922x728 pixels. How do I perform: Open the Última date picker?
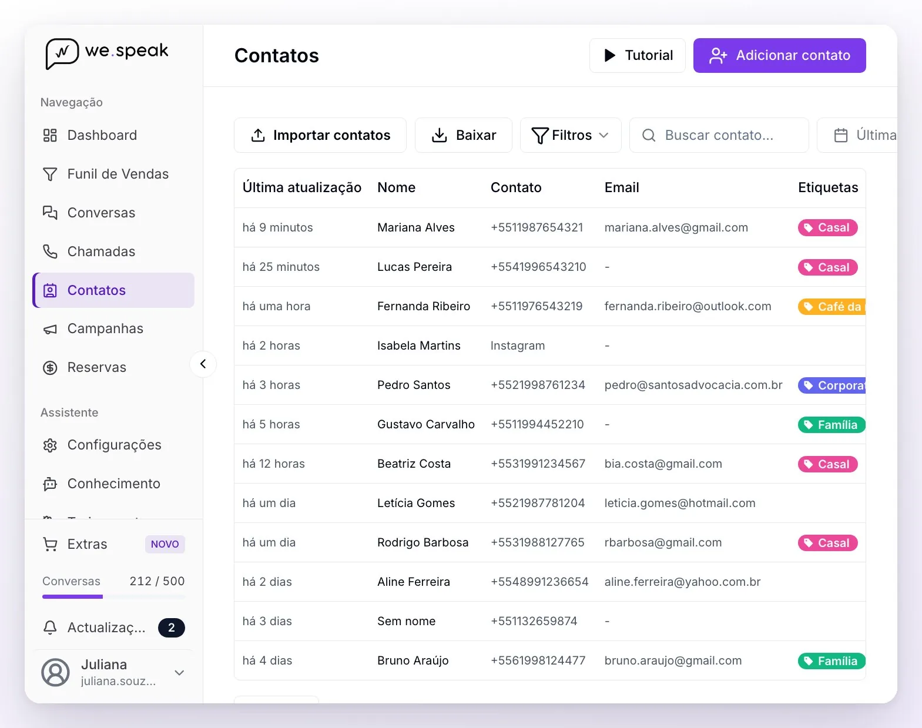857,135
